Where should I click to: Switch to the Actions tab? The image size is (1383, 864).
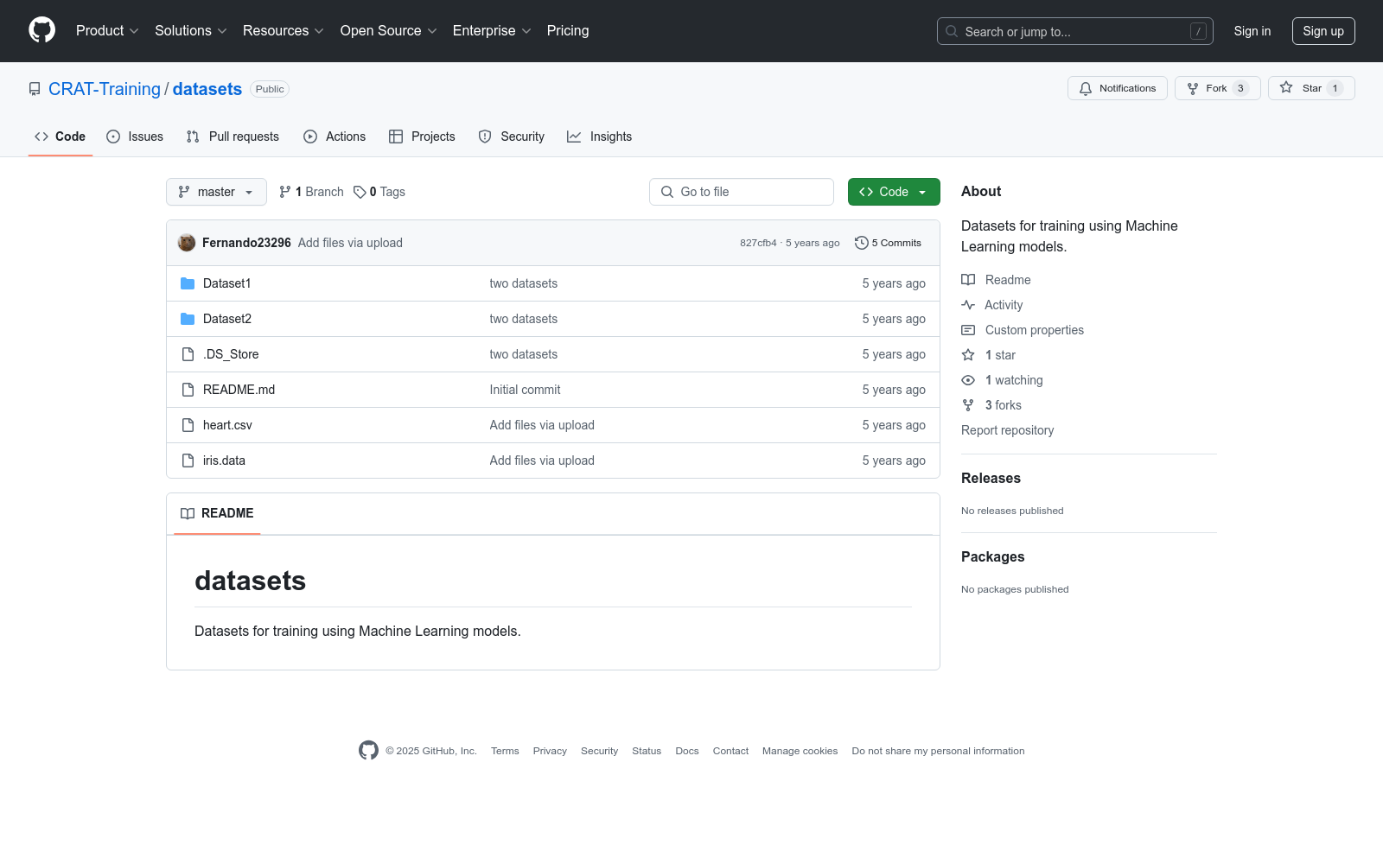coord(335,137)
